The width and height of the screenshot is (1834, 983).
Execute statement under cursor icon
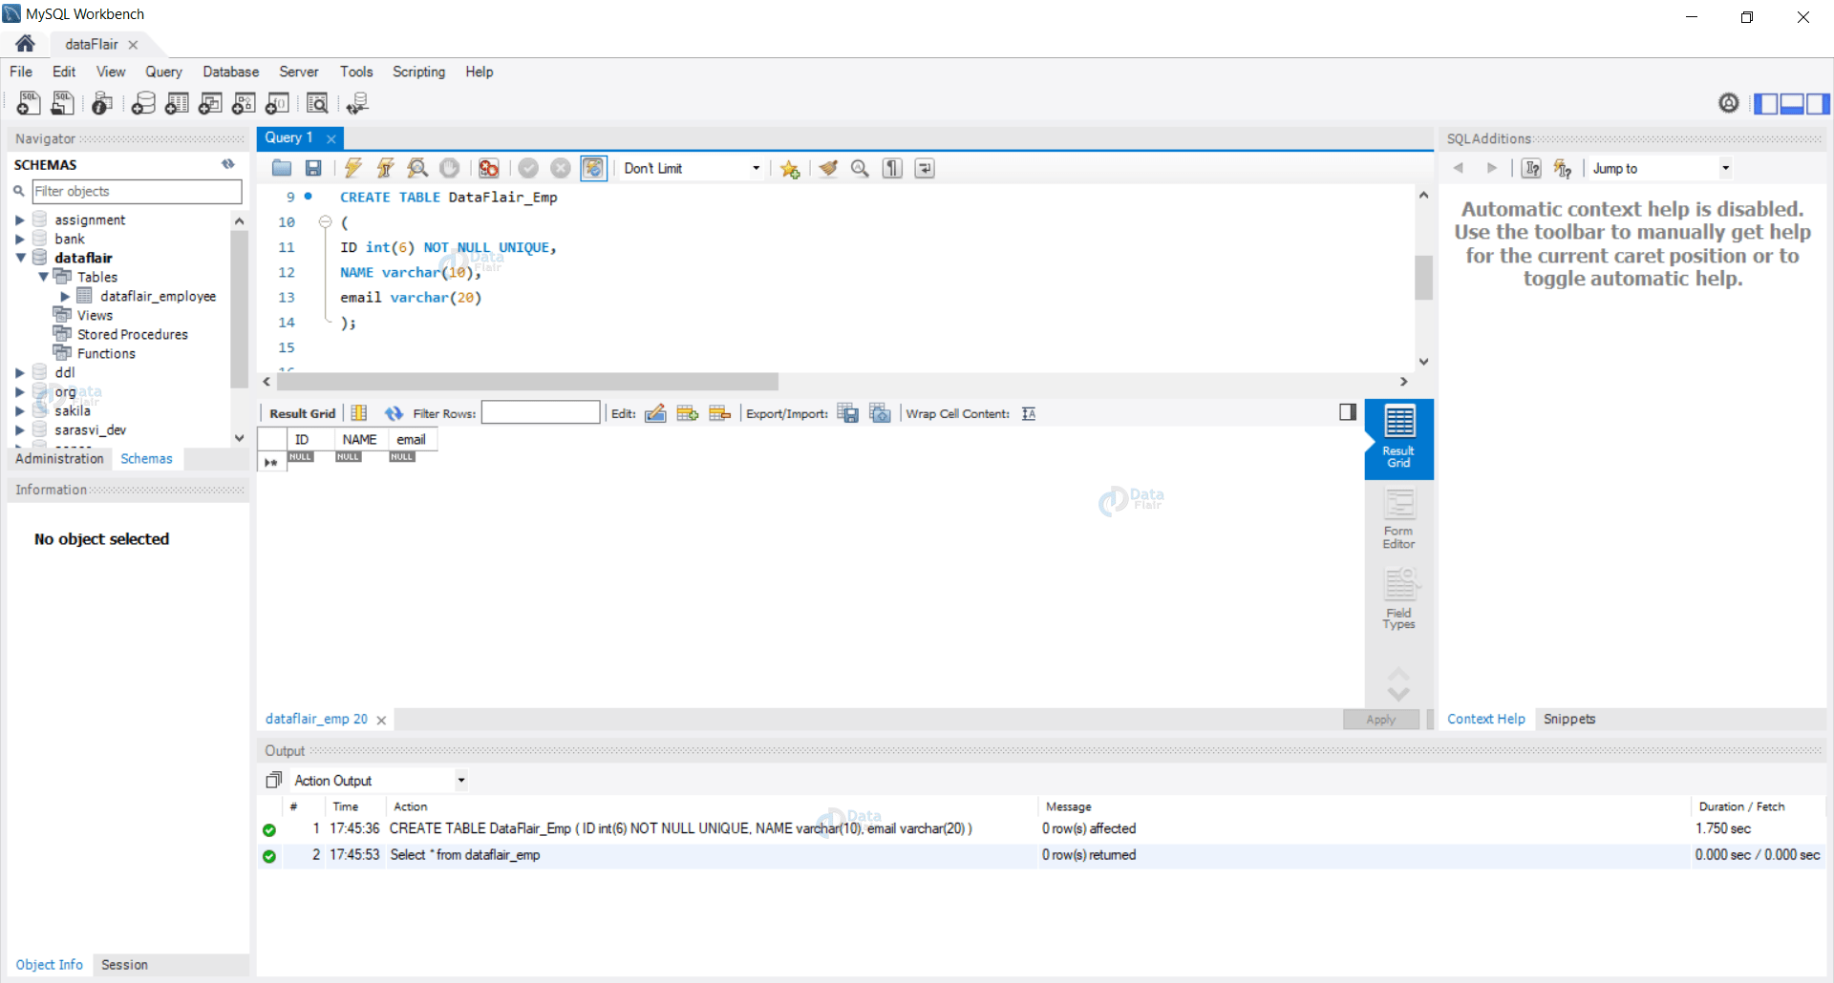(386, 169)
